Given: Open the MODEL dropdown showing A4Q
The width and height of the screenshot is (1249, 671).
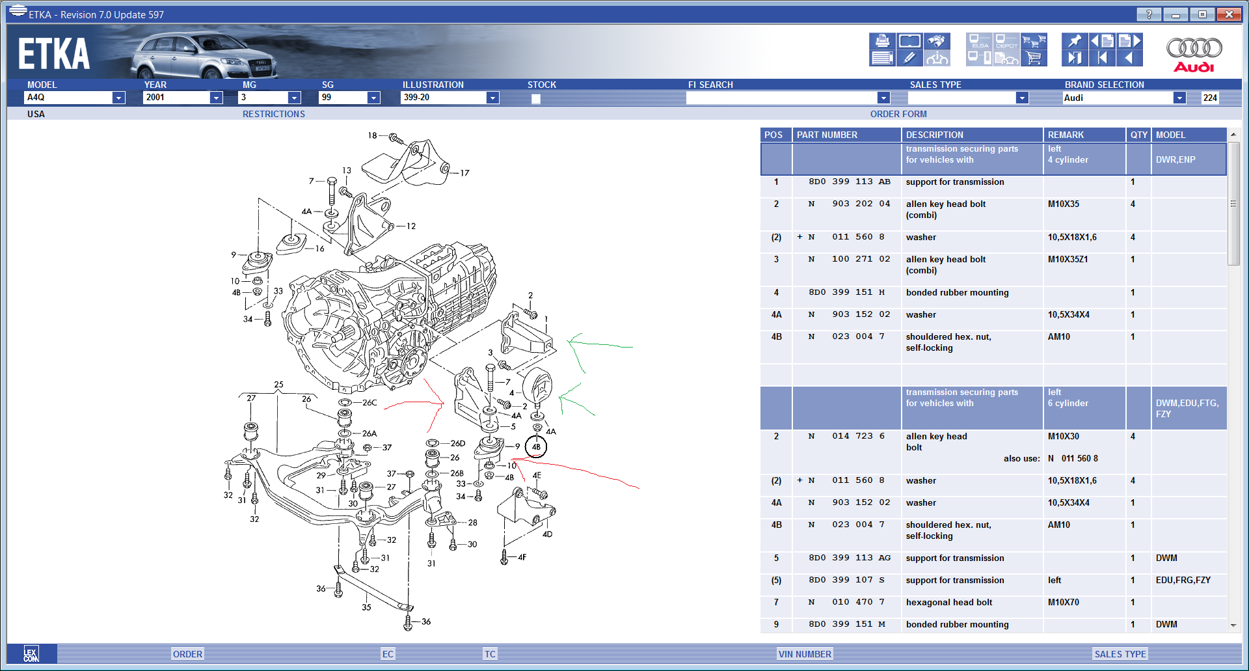Looking at the screenshot, I should click(x=119, y=98).
